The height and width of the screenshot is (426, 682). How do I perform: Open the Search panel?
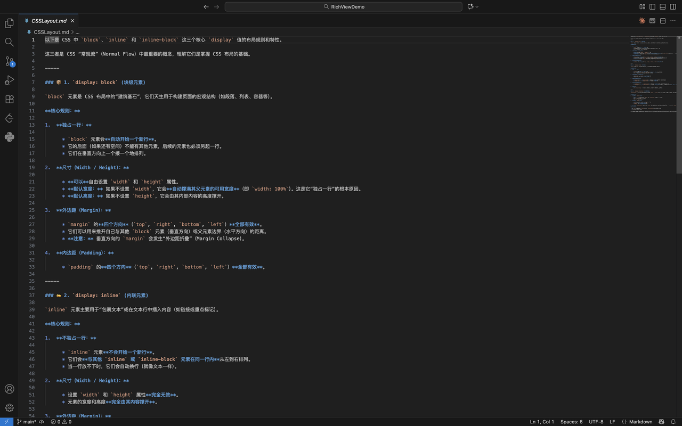point(9,41)
